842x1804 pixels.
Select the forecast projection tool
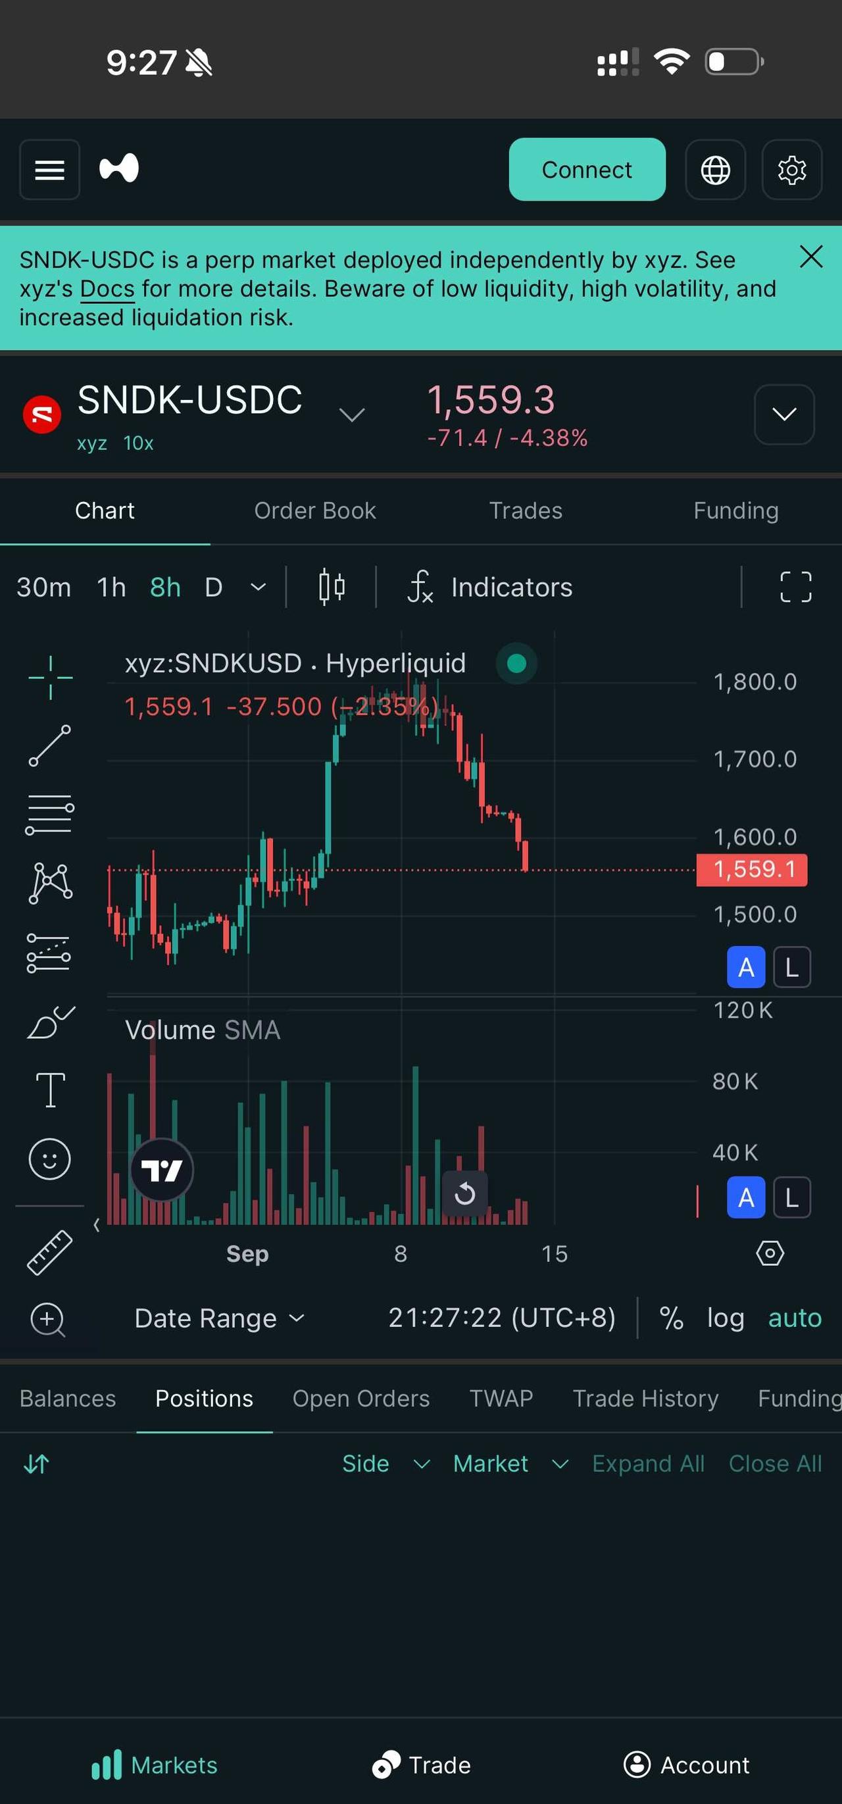49,953
